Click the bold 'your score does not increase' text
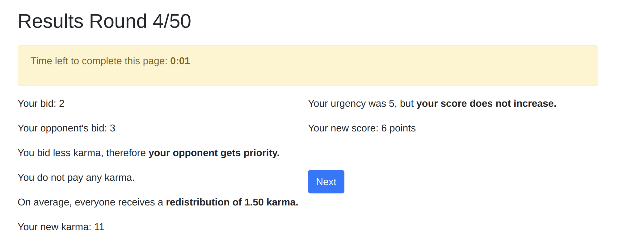Viewport: 619px width, 240px height. click(486, 104)
